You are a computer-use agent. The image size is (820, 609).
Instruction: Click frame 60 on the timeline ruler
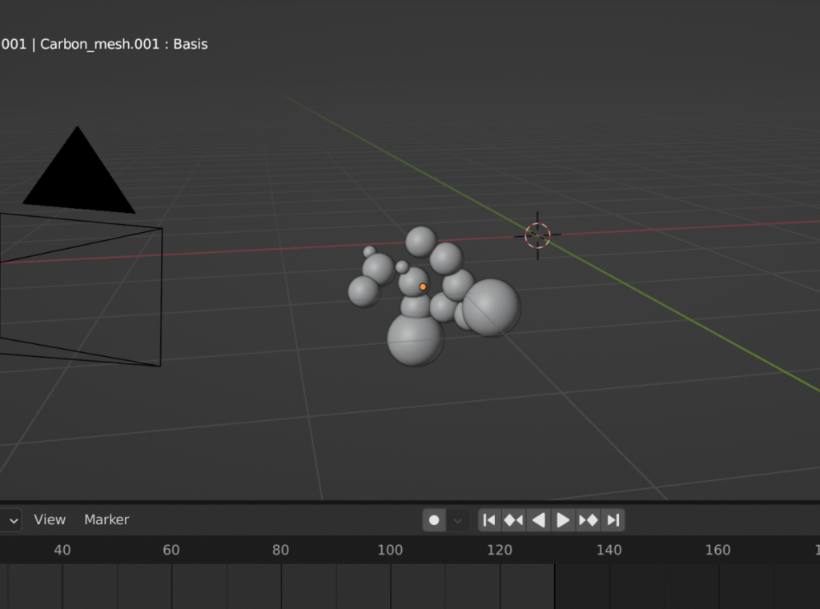click(x=171, y=550)
